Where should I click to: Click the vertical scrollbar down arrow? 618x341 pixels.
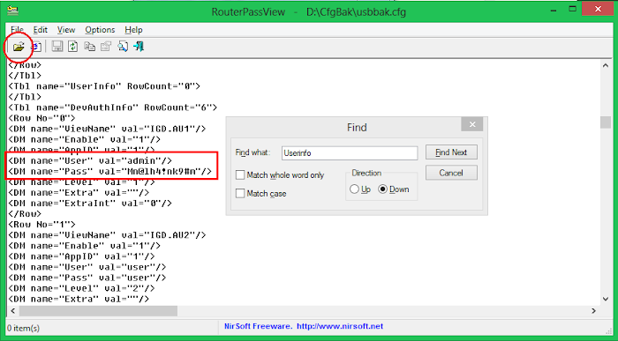[x=606, y=300]
